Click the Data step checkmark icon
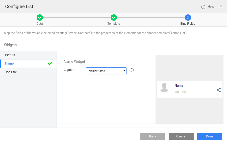The image size is (227, 145). (x=40, y=17)
